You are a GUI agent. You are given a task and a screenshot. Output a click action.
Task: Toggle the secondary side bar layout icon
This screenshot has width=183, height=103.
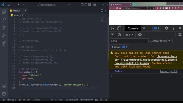click(x=89, y=5)
